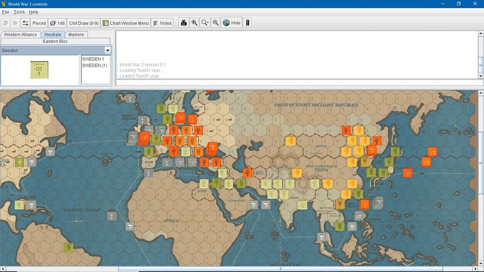Click the map horizontal scrollbar thumb
The height and width of the screenshot is (272, 484).
click(281, 269)
